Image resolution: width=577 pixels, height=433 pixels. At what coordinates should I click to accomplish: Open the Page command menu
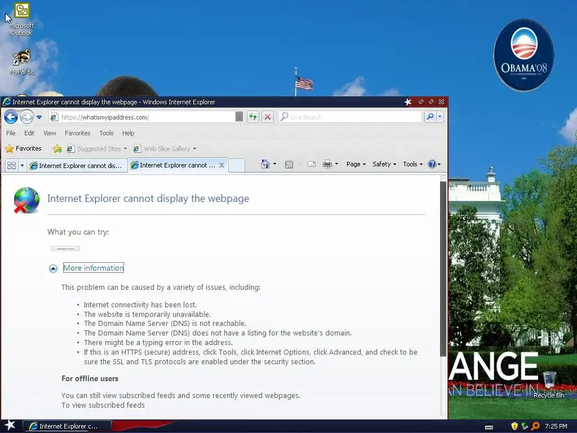[356, 164]
